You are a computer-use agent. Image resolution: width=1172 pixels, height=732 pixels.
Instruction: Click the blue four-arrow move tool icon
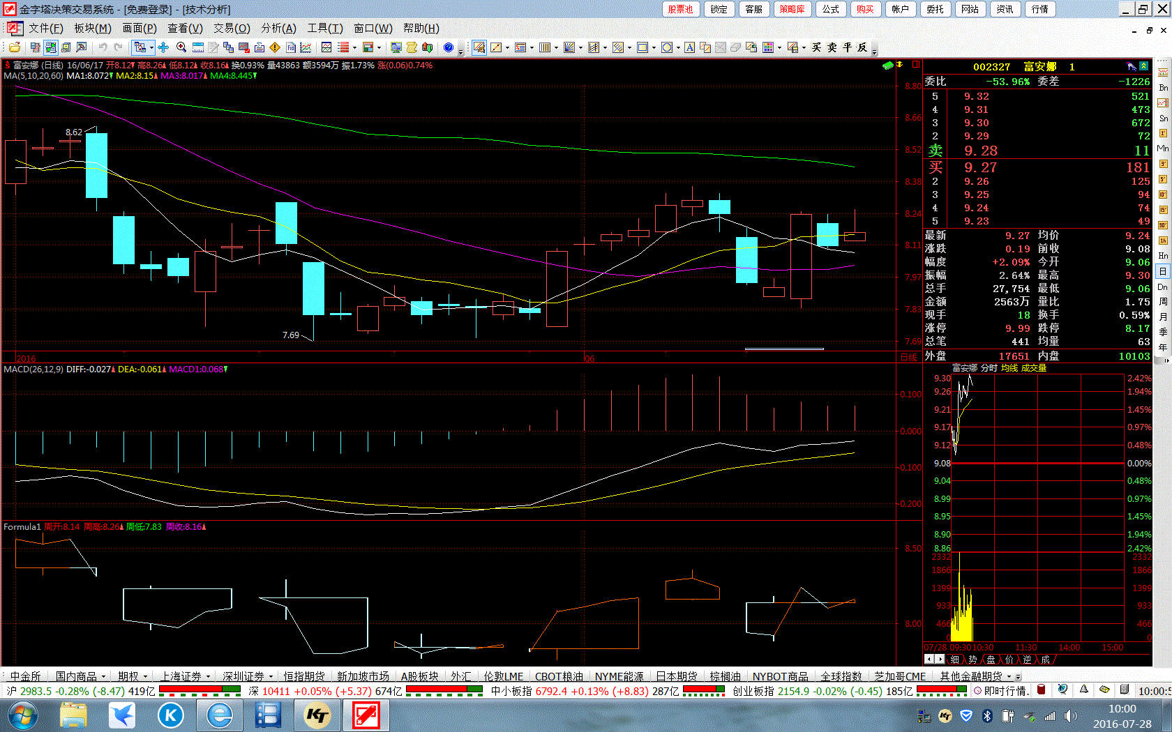(x=163, y=47)
